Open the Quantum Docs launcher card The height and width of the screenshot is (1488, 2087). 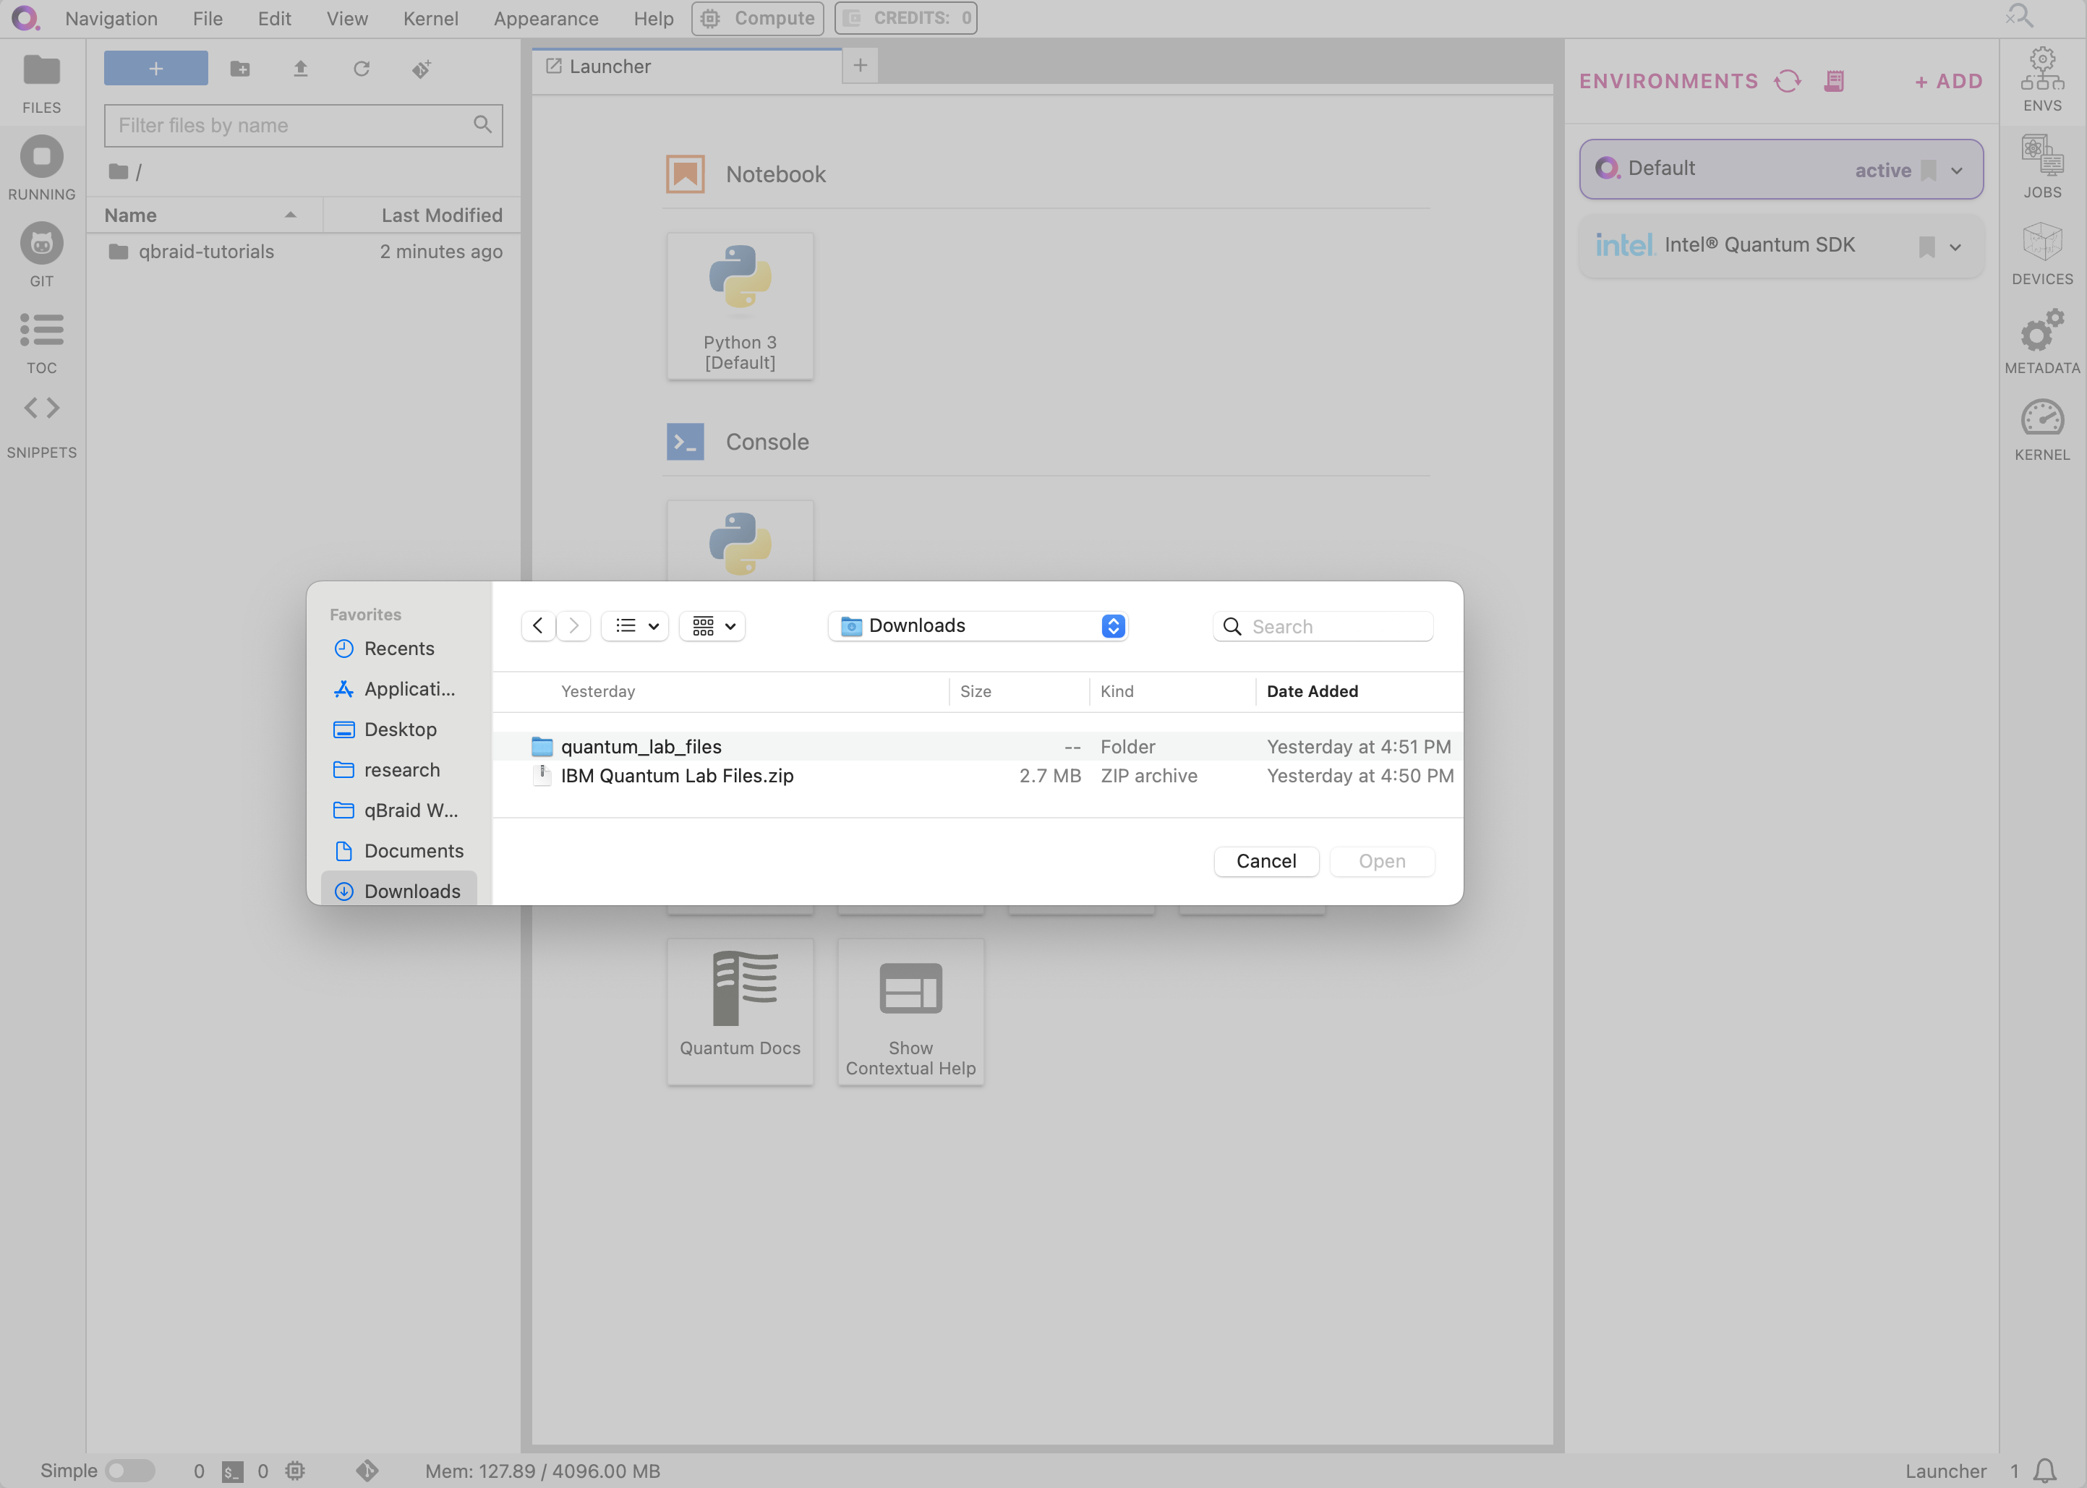741,1012
